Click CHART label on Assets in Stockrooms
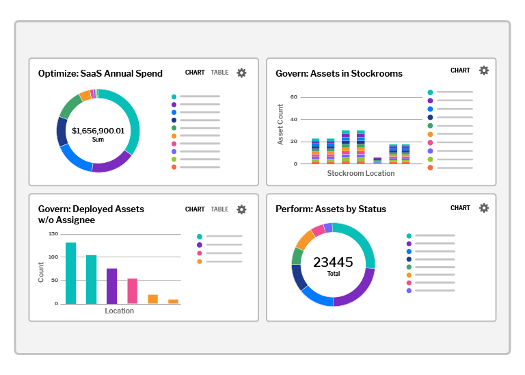The image size is (525, 375). (460, 70)
